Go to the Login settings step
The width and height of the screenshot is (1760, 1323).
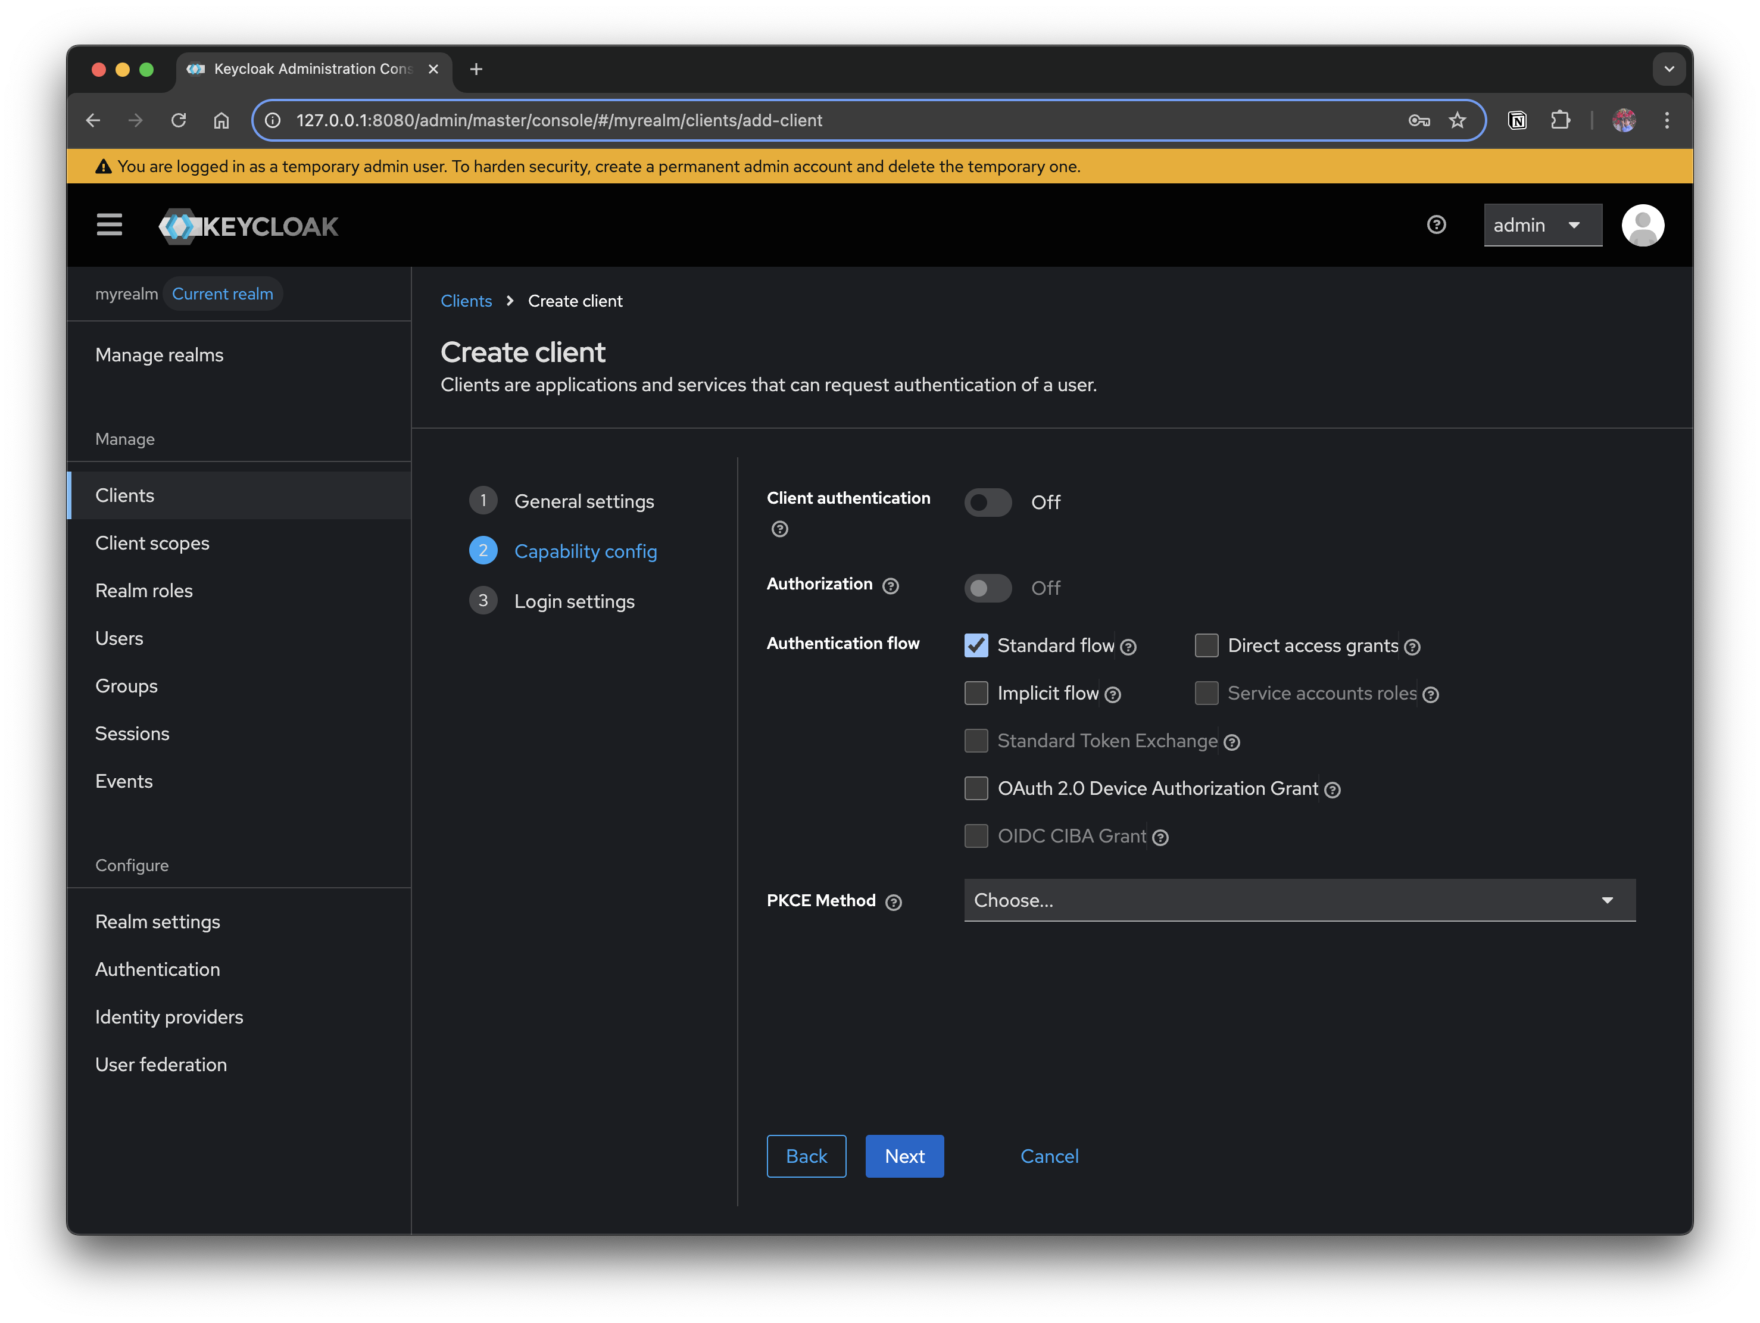click(574, 601)
